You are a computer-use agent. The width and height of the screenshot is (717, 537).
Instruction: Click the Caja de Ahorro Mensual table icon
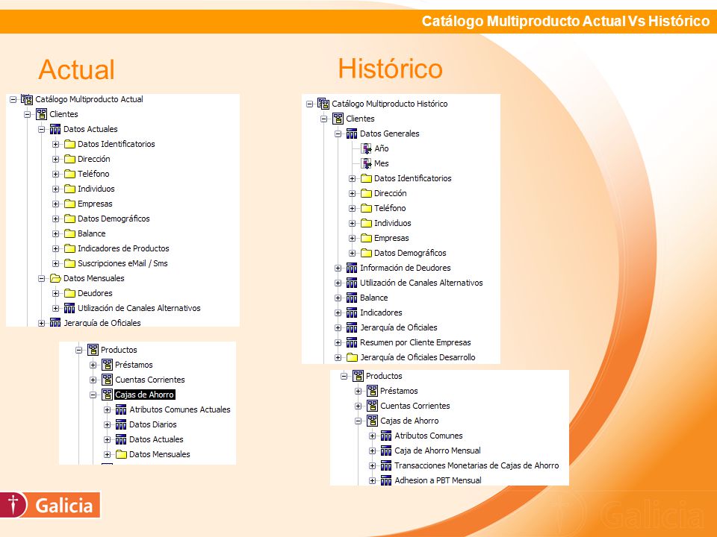click(x=386, y=450)
